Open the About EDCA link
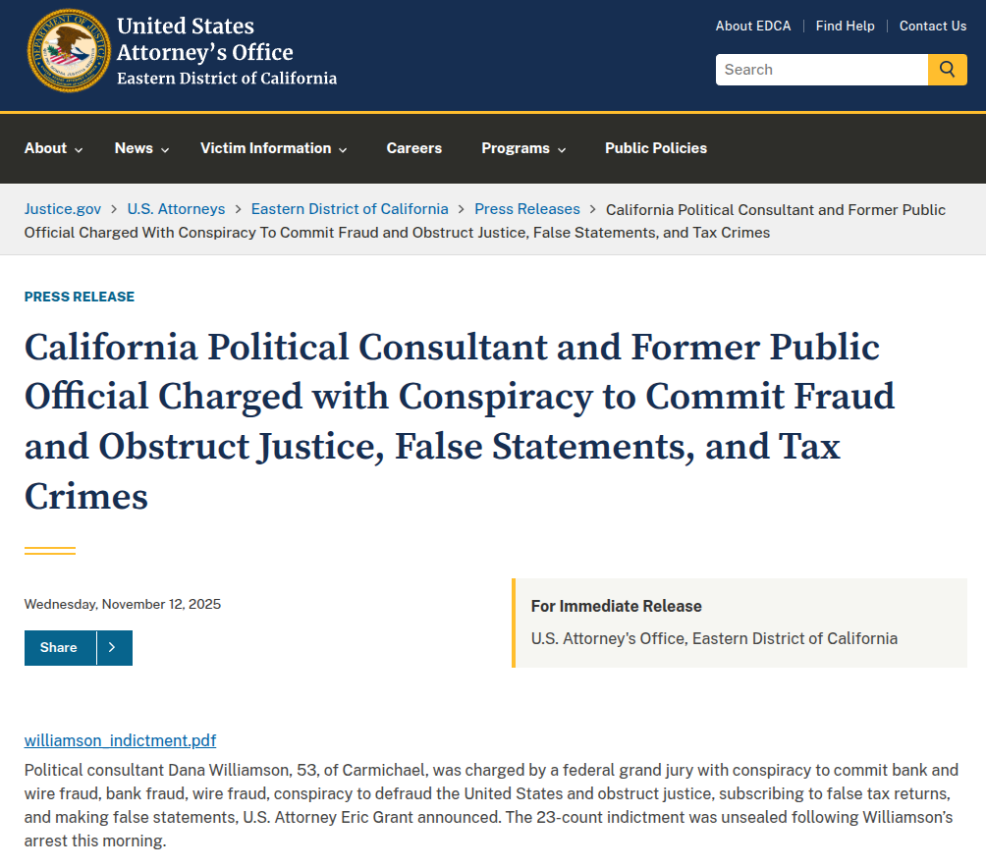This screenshot has width=986, height=868. pos(752,27)
